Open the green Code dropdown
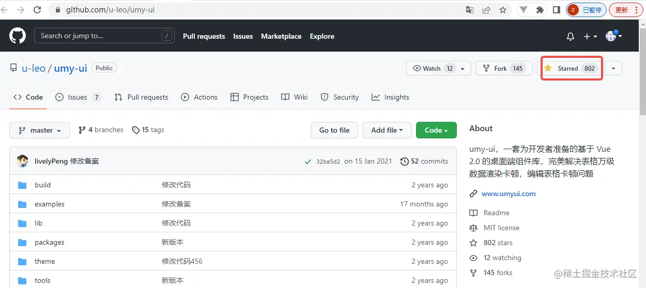The image size is (646, 288). point(436,130)
